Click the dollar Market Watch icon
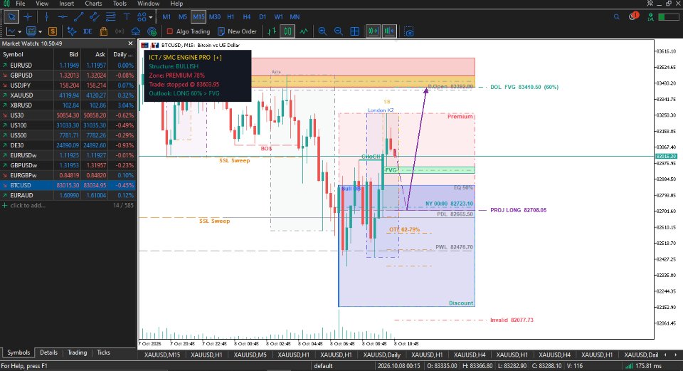 point(52,31)
